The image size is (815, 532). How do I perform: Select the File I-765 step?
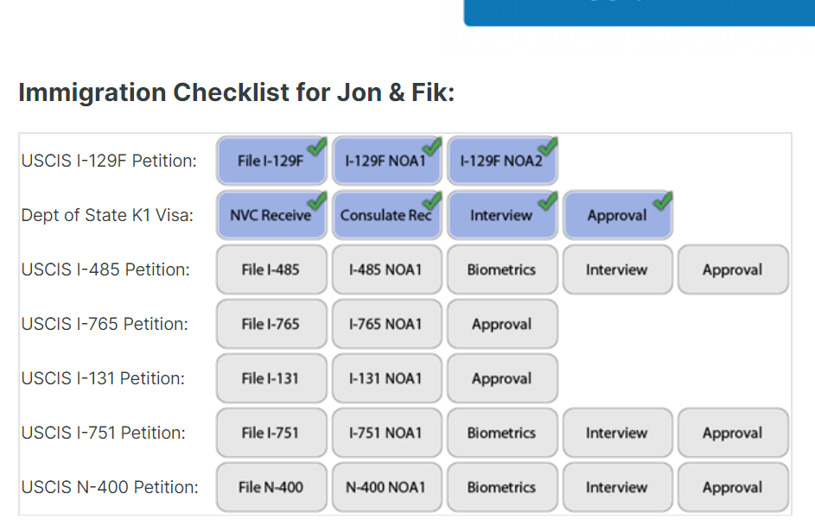[x=271, y=324]
